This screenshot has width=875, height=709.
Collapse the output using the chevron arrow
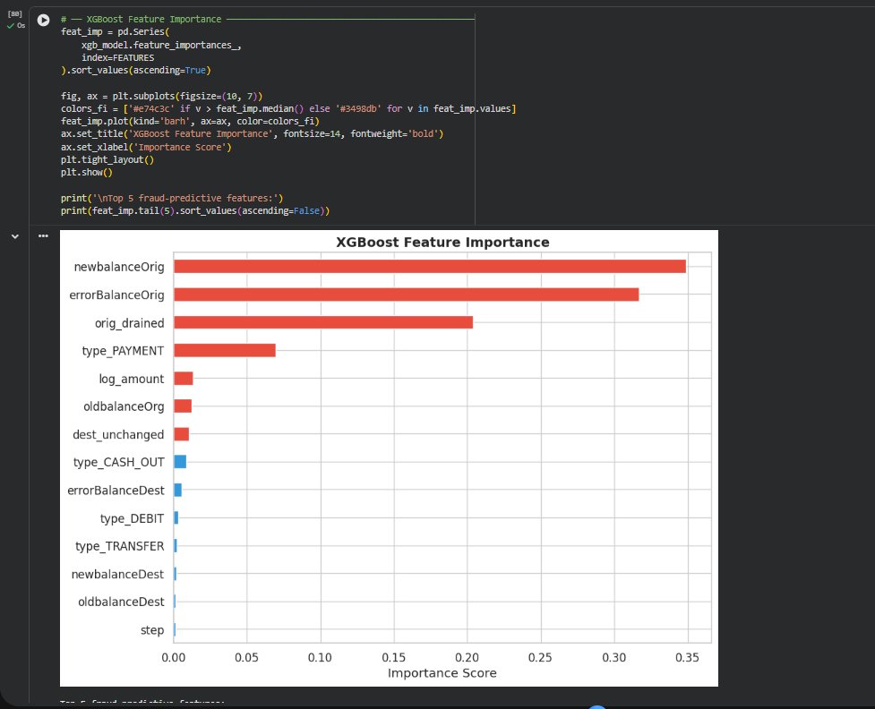pos(13,235)
